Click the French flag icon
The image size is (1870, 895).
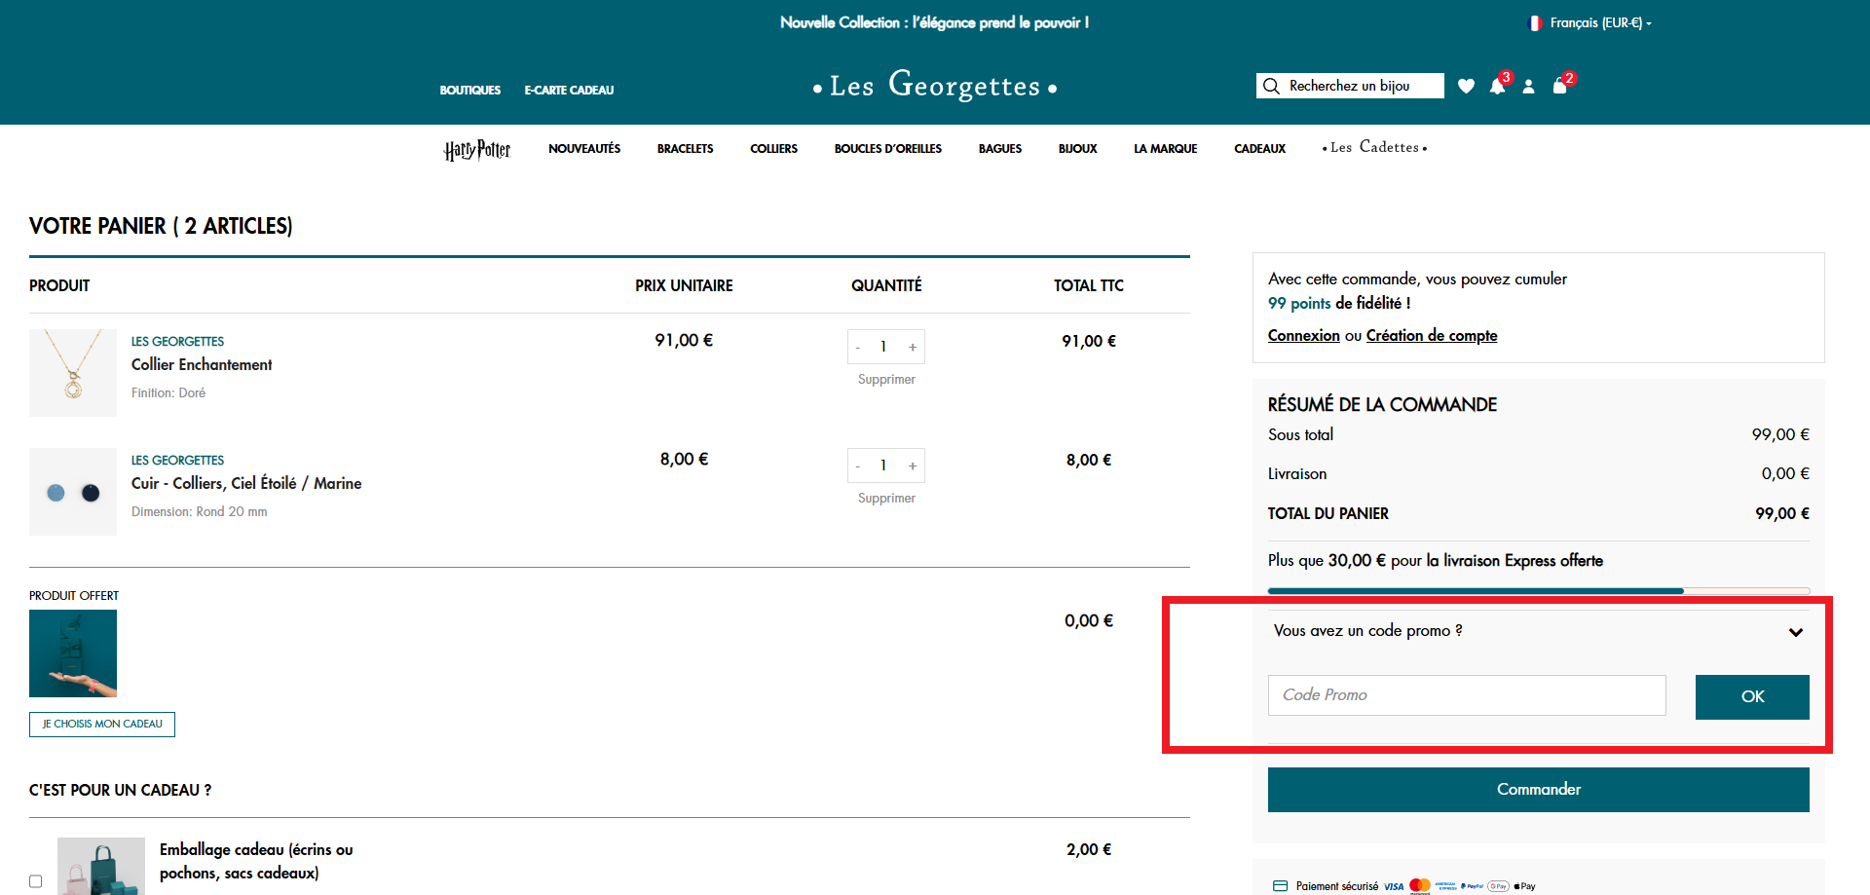coord(1535,22)
